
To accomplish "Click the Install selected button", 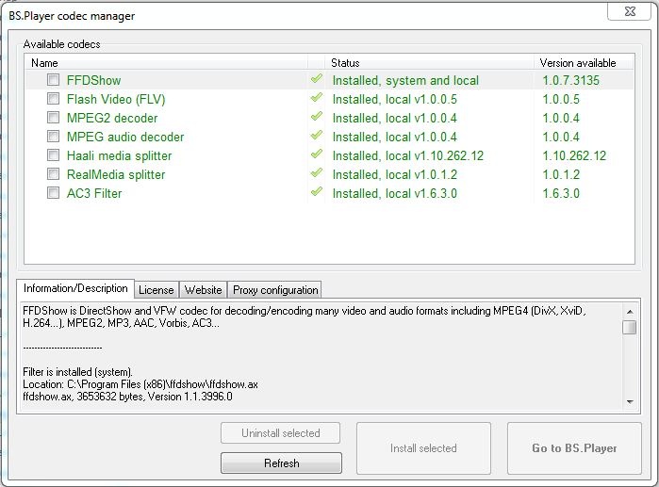I will click(423, 448).
